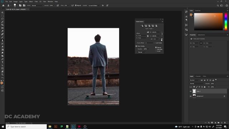Click the foreground color swatch in toolbox
The width and height of the screenshot is (229, 129).
click(x=1, y=83)
